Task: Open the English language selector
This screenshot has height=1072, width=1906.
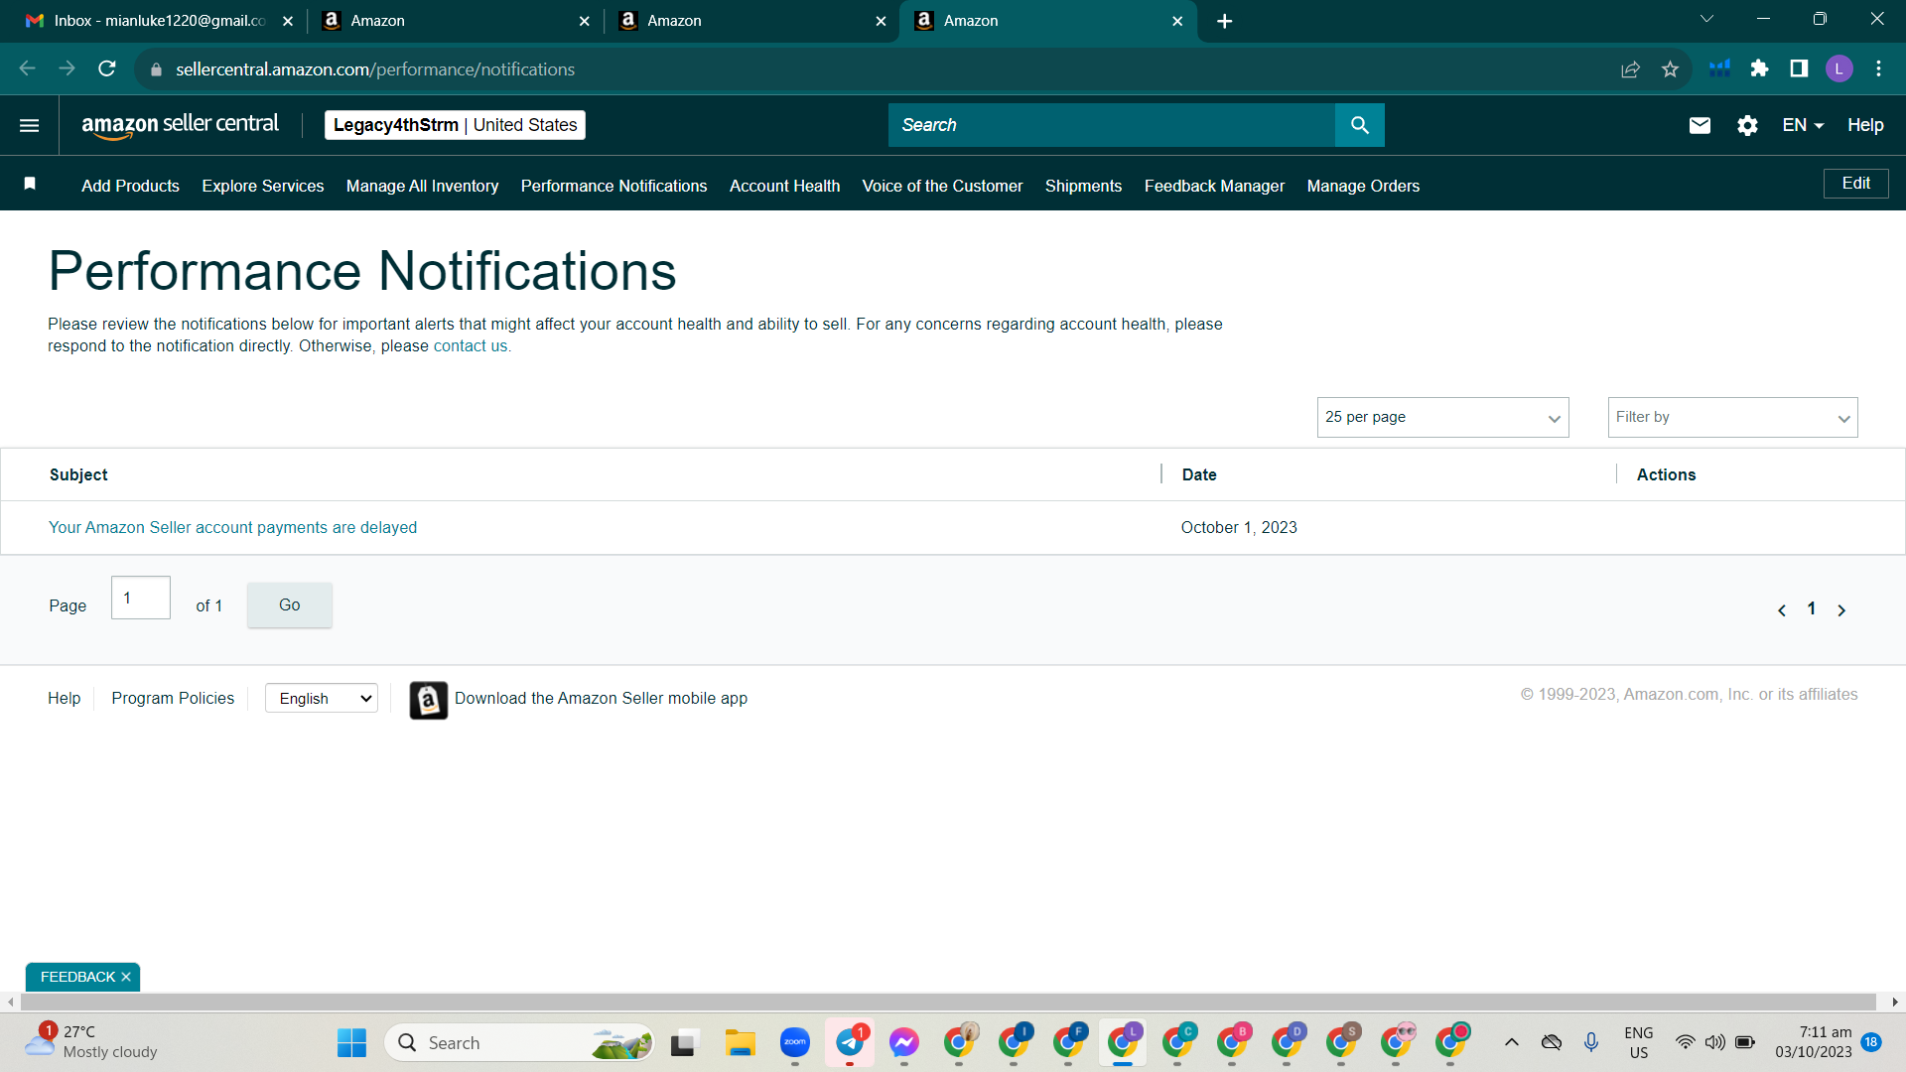Action: coord(322,699)
